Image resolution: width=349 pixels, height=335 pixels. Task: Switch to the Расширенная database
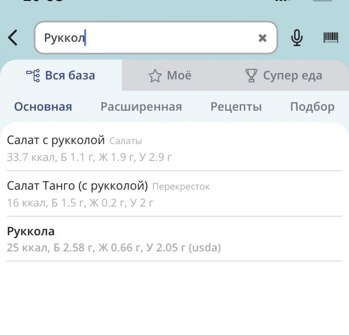click(x=141, y=107)
